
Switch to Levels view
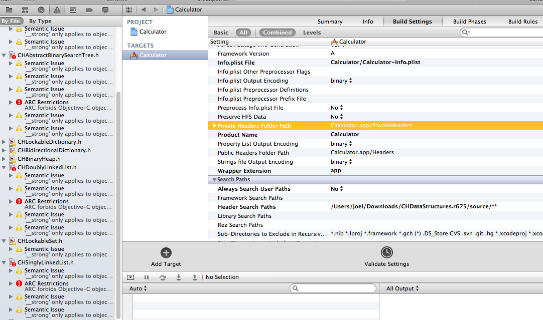312,33
